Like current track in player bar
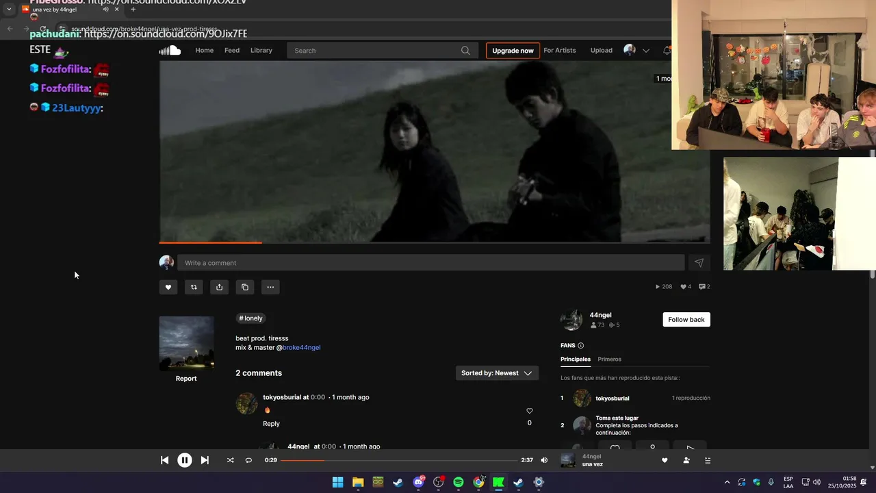Viewport: 876px width, 493px height. tap(664, 460)
